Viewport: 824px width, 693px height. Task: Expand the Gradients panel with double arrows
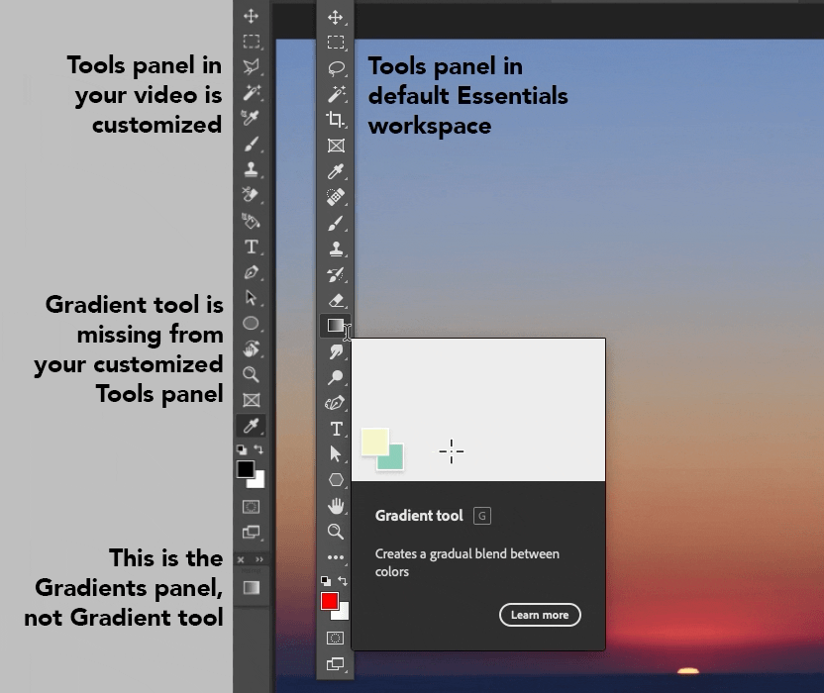259,559
